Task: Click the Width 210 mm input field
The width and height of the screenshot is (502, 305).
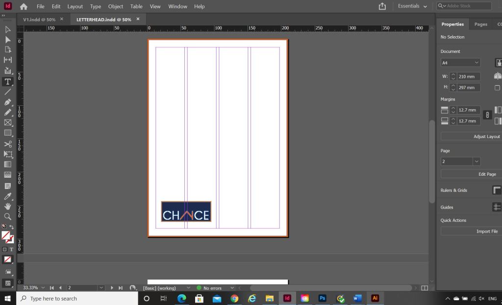Action: [x=469, y=76]
